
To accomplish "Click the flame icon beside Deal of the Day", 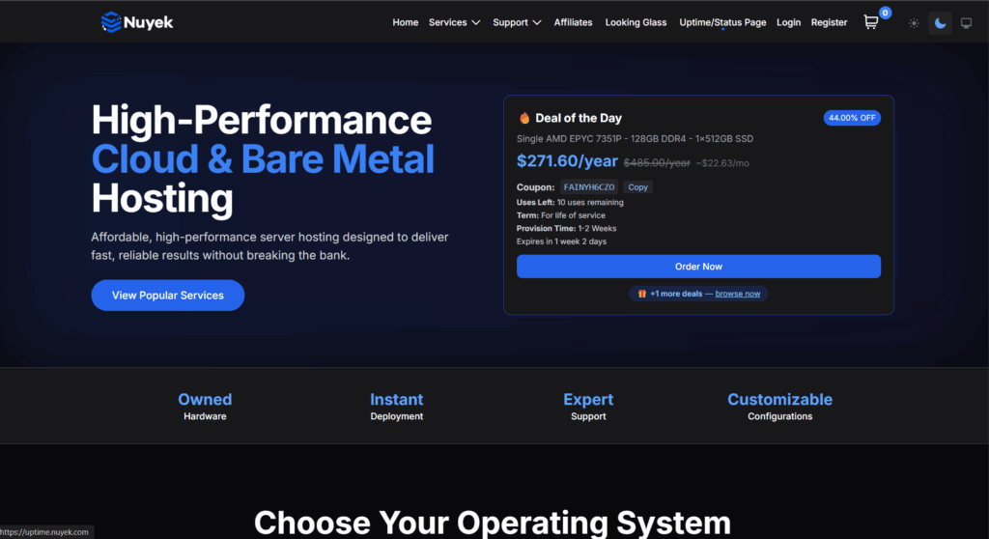I will [x=524, y=118].
